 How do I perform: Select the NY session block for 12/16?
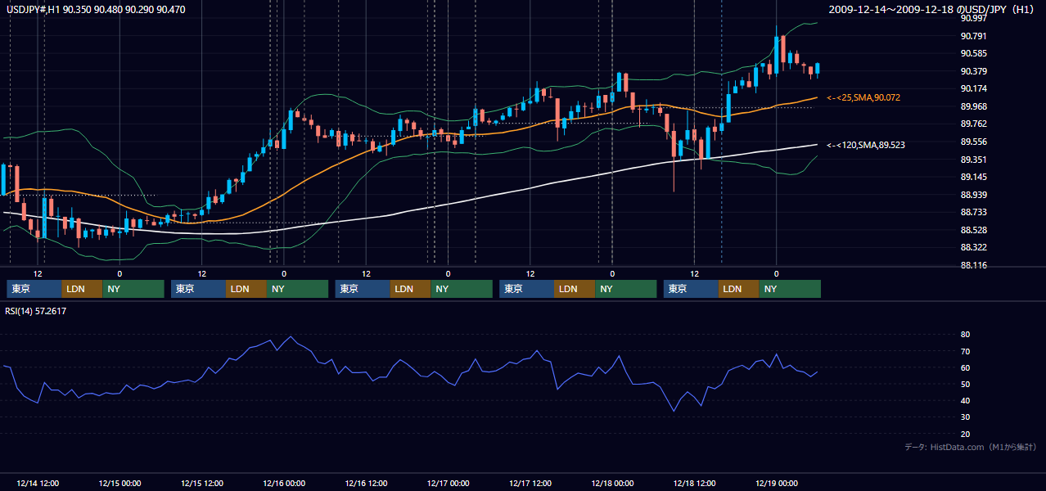click(462, 289)
